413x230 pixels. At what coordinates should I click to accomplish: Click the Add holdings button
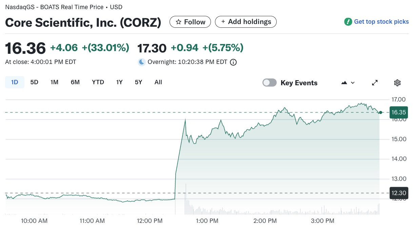tap(246, 22)
